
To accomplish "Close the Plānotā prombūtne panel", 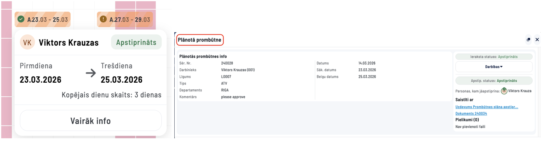I will [537, 40].
